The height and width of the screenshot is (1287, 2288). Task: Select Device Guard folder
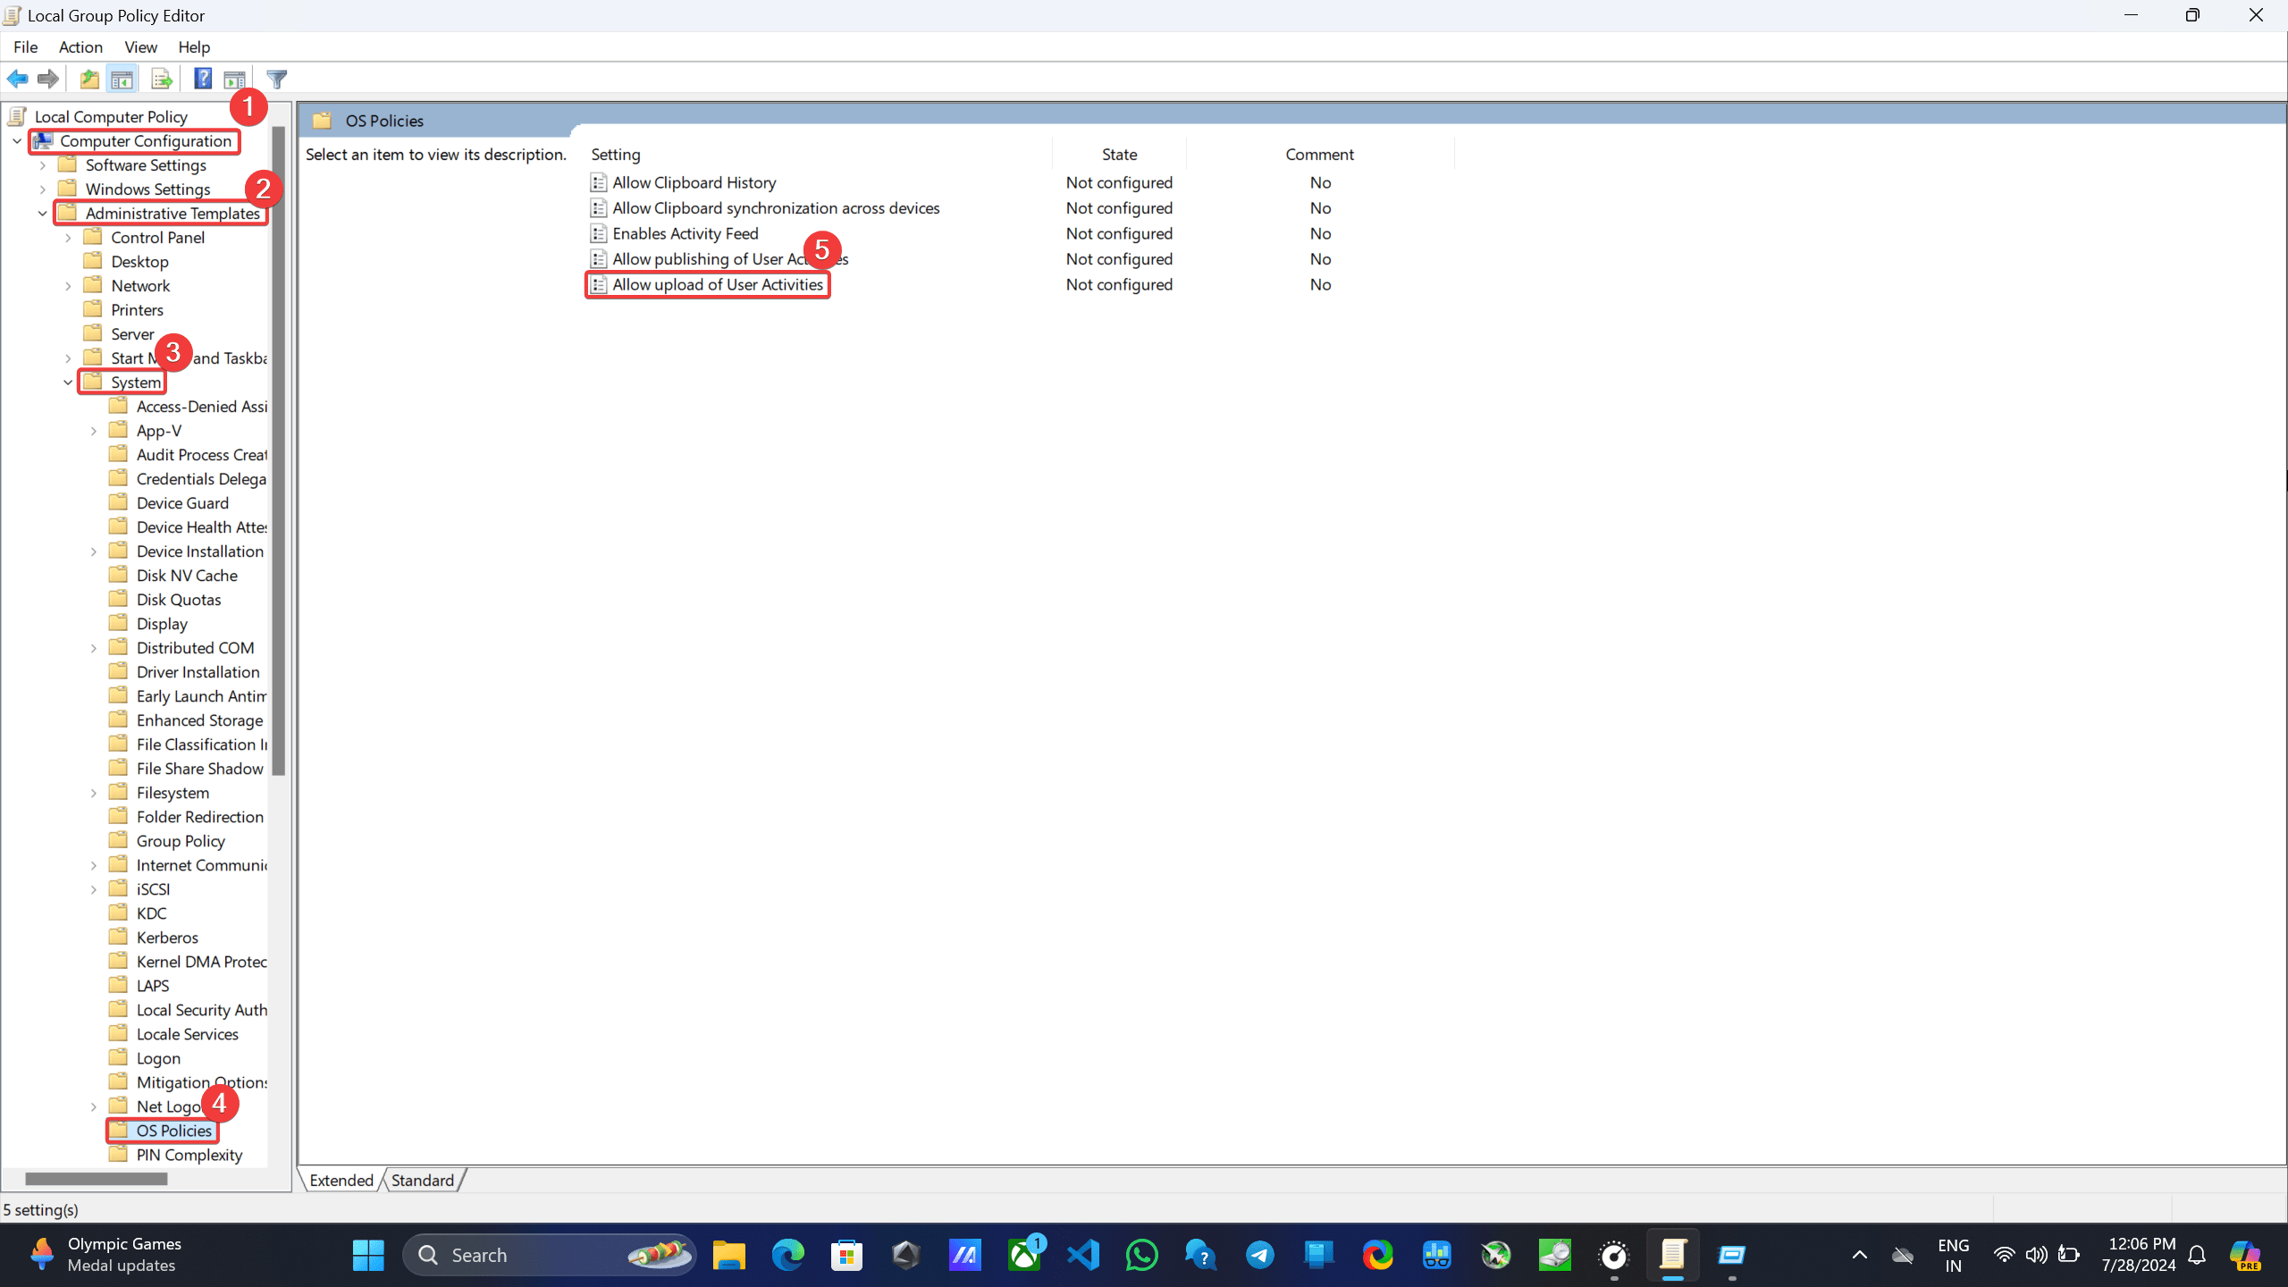(x=182, y=503)
